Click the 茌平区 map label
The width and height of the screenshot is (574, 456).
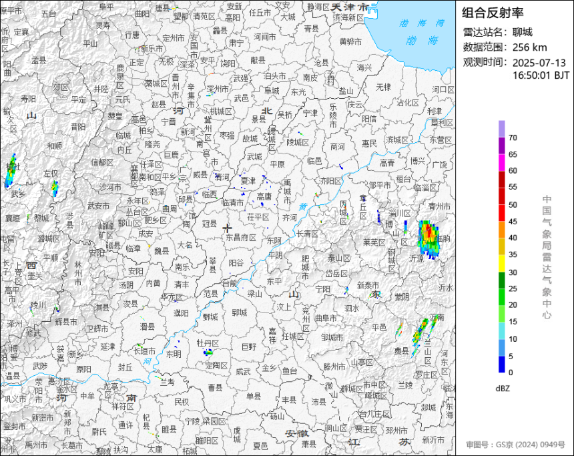258,217
